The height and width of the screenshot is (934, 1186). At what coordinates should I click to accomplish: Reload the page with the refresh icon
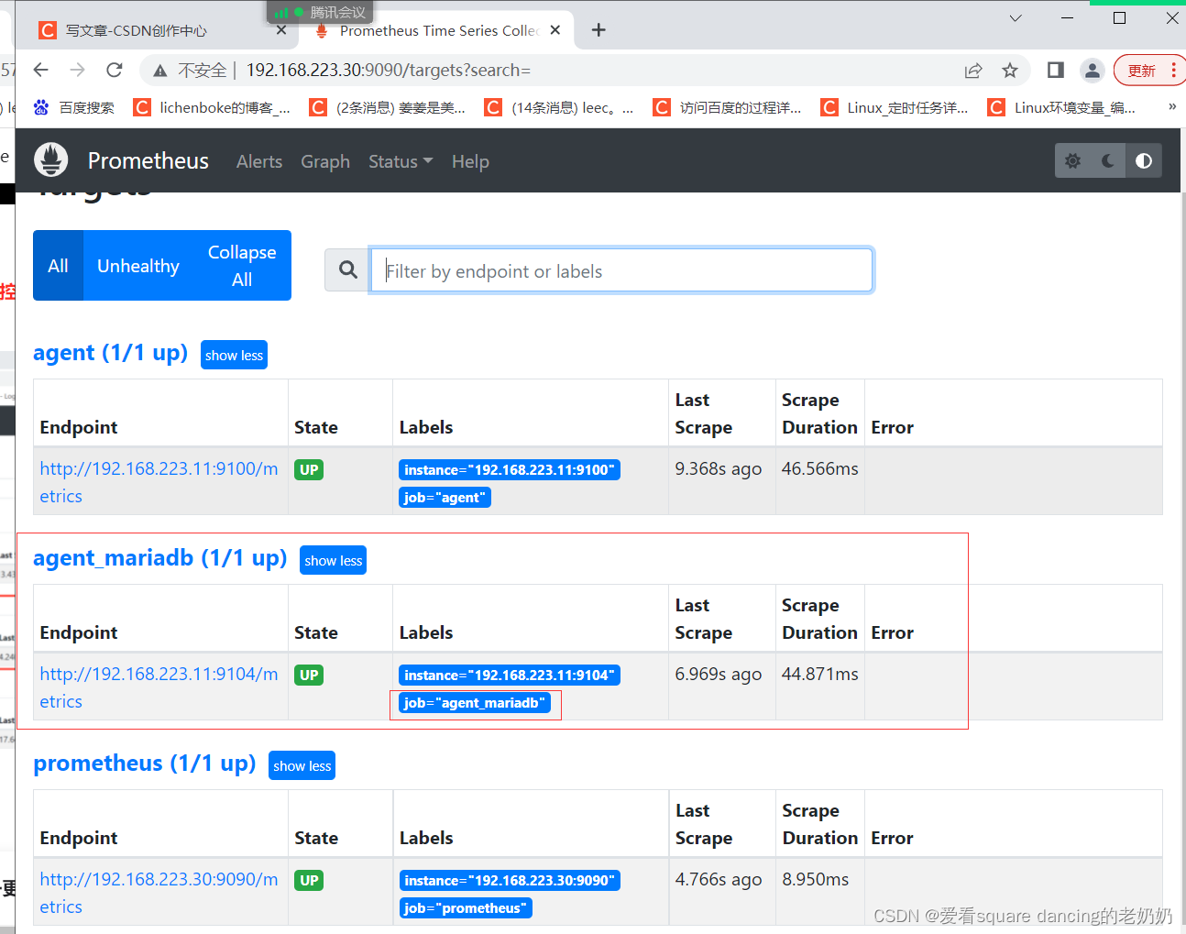115,71
